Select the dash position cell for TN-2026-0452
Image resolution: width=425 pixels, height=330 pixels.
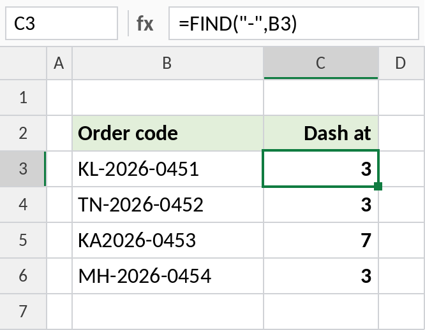click(x=321, y=204)
